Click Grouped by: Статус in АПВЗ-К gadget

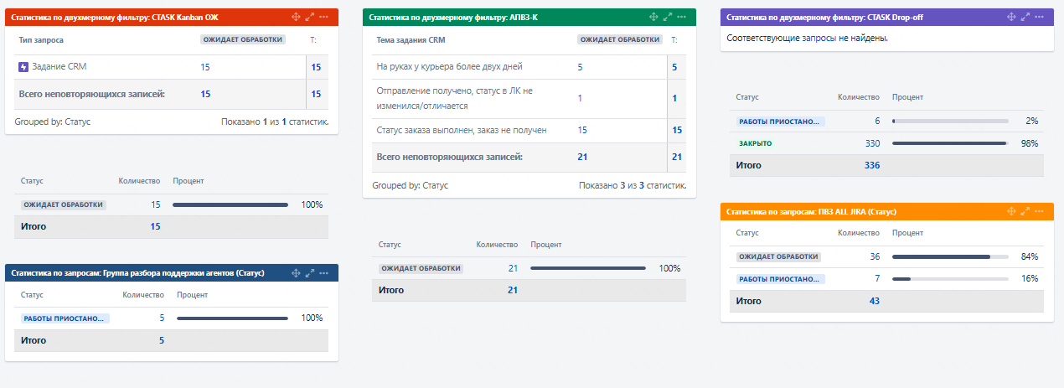(x=410, y=185)
